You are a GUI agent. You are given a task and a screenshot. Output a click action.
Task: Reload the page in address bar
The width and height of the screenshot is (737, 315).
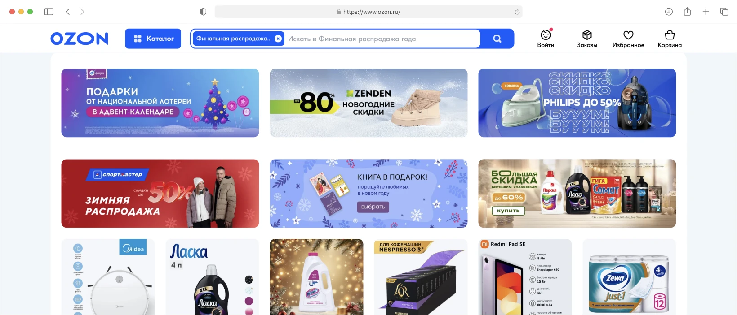coord(517,12)
